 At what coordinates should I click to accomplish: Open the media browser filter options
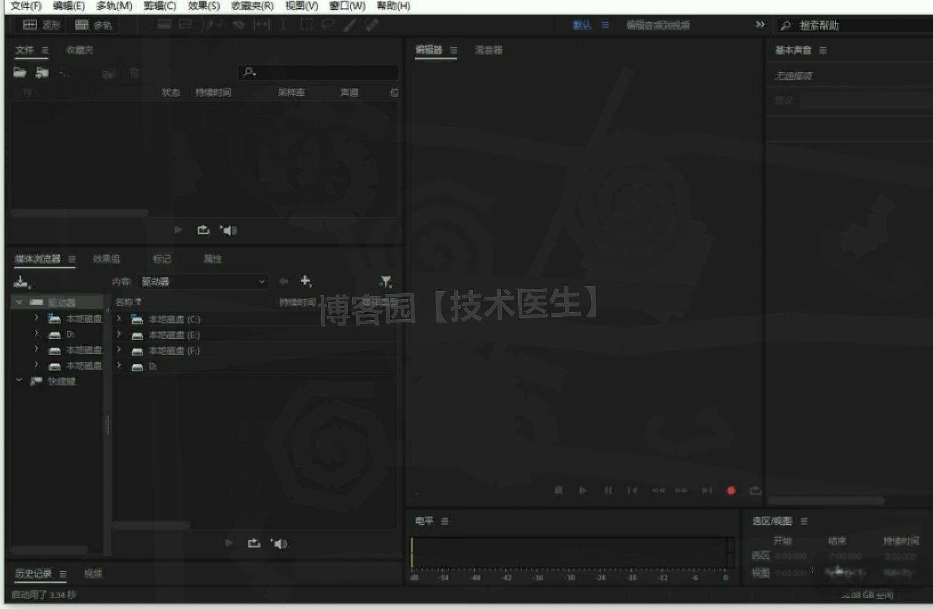coord(386,281)
